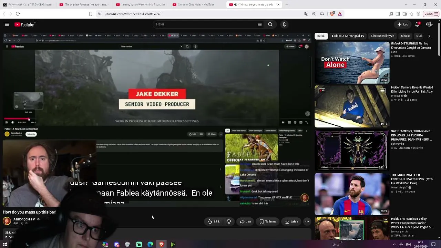Open the taskbar clock and date

point(421,245)
